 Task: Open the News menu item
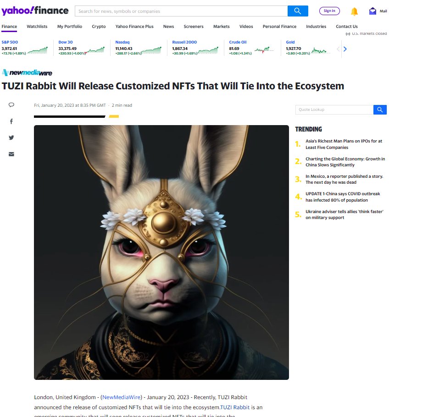pos(168,27)
